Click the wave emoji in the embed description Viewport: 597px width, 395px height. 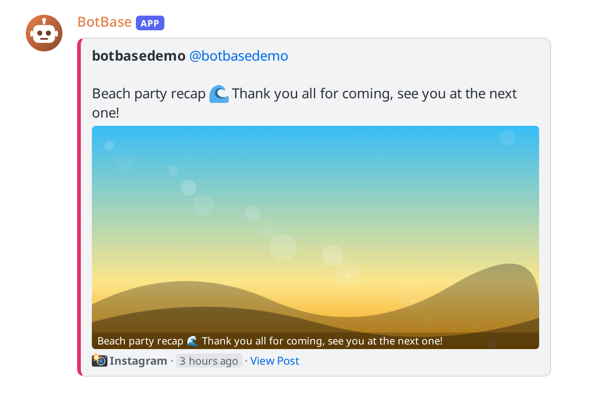(x=219, y=94)
